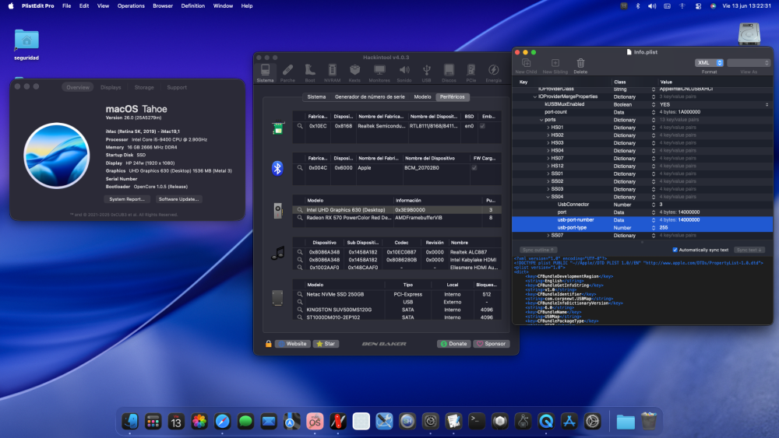Switch to Generador de número de serie tab
This screenshot has height=438, width=779.
click(369, 96)
